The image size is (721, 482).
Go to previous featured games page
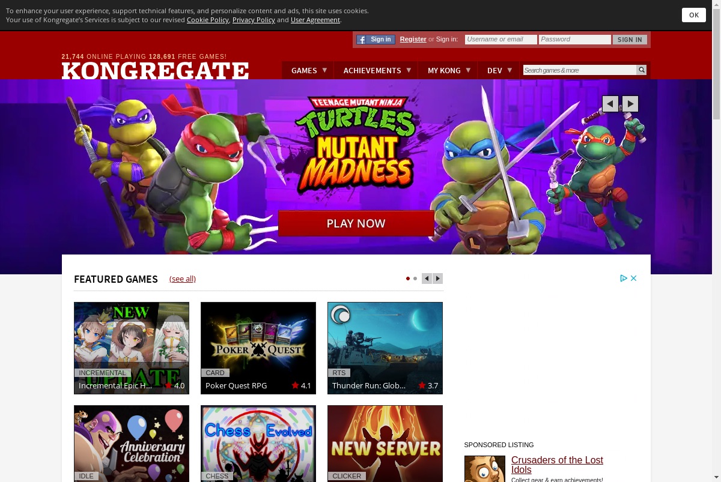point(427,279)
